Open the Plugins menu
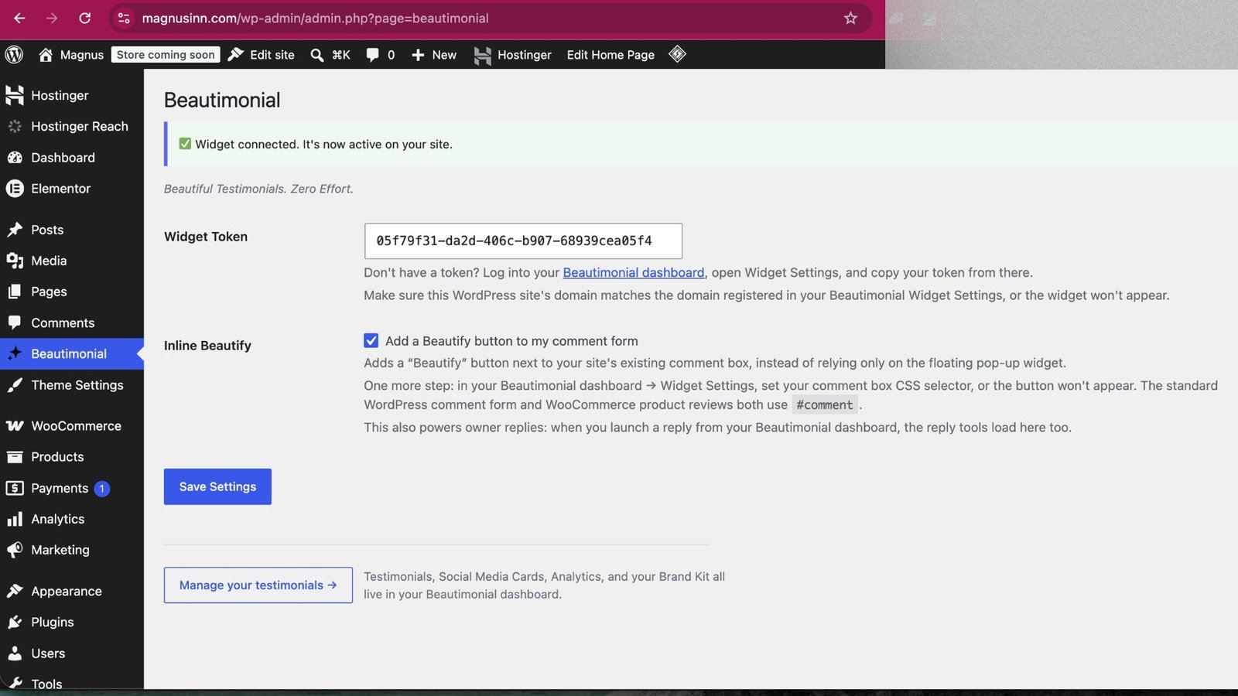Viewport: 1238px width, 696px height. [72, 623]
